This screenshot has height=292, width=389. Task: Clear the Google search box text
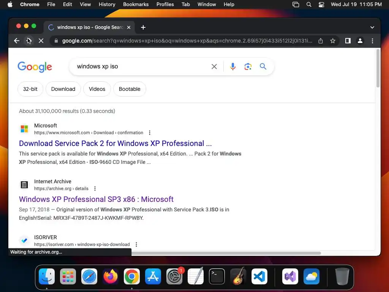click(214, 67)
